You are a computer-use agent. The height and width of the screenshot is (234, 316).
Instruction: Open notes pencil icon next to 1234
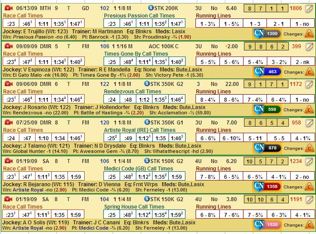309,161
